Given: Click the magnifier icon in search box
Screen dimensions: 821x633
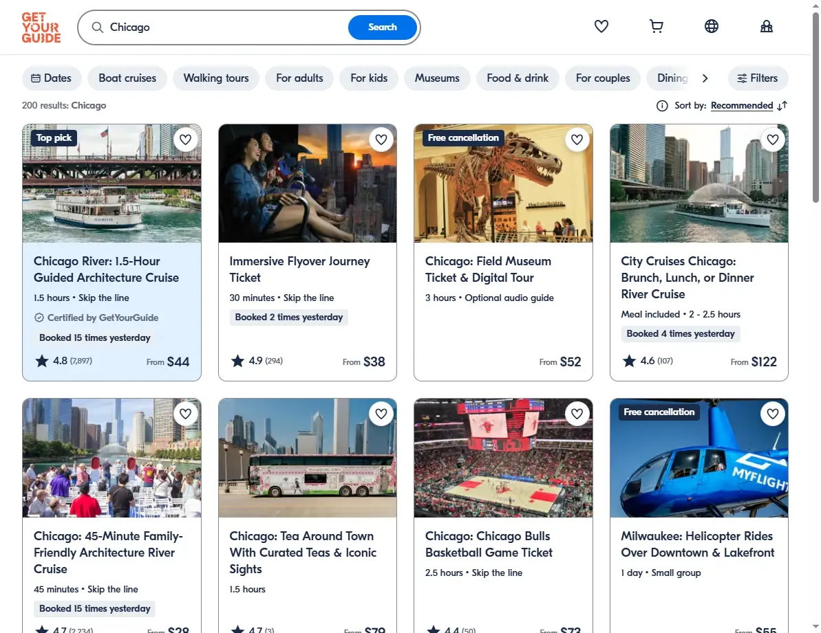Looking at the screenshot, I should 98,27.
